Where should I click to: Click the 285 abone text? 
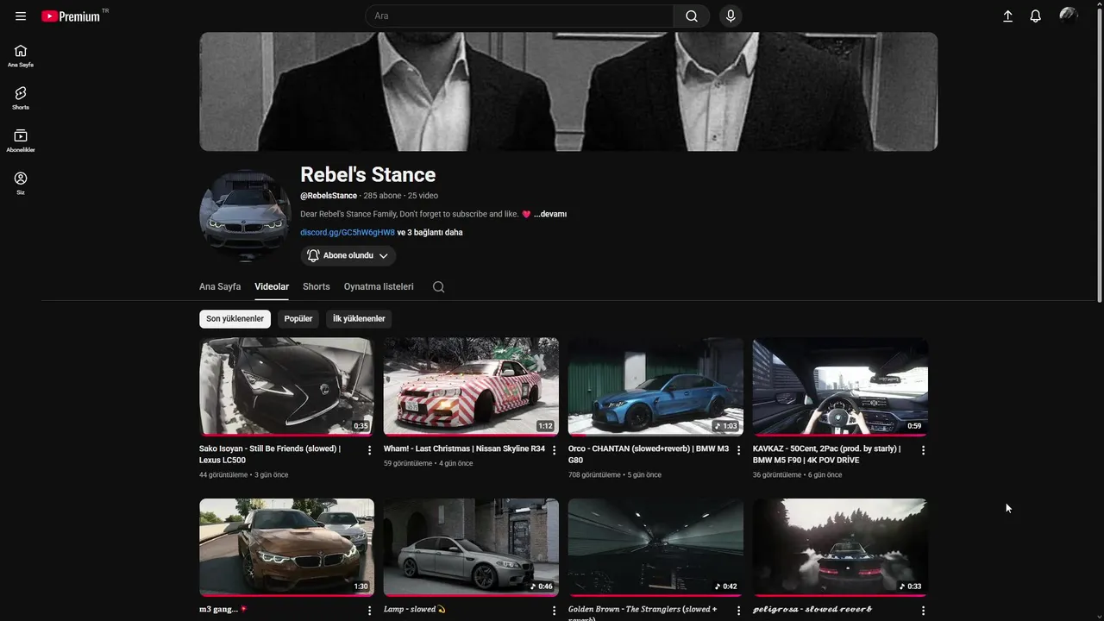[383, 196]
